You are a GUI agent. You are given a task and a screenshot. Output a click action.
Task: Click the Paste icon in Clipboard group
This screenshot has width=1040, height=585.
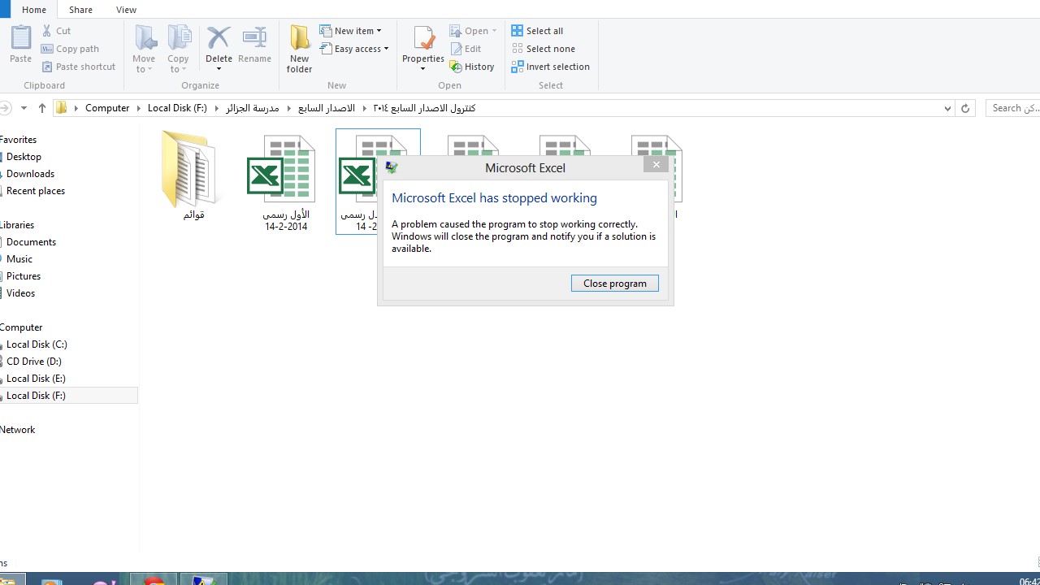tap(20, 38)
